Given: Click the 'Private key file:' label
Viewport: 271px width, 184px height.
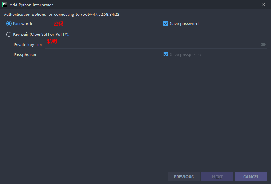Looking at the screenshot, I should (x=28, y=45).
